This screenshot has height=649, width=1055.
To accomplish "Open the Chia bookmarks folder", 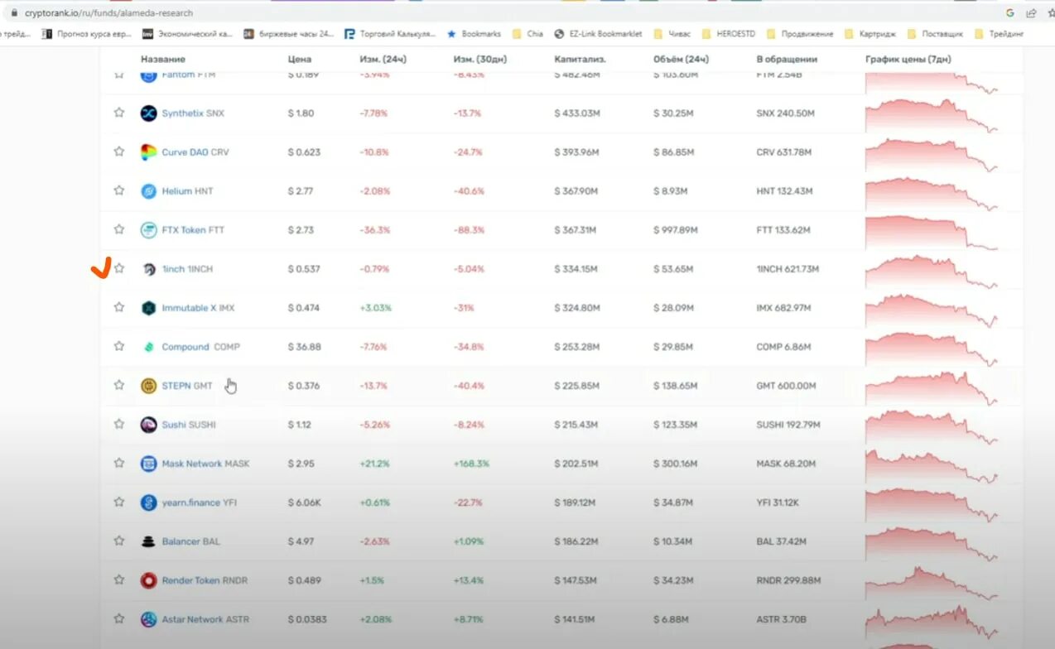I will click(x=527, y=34).
